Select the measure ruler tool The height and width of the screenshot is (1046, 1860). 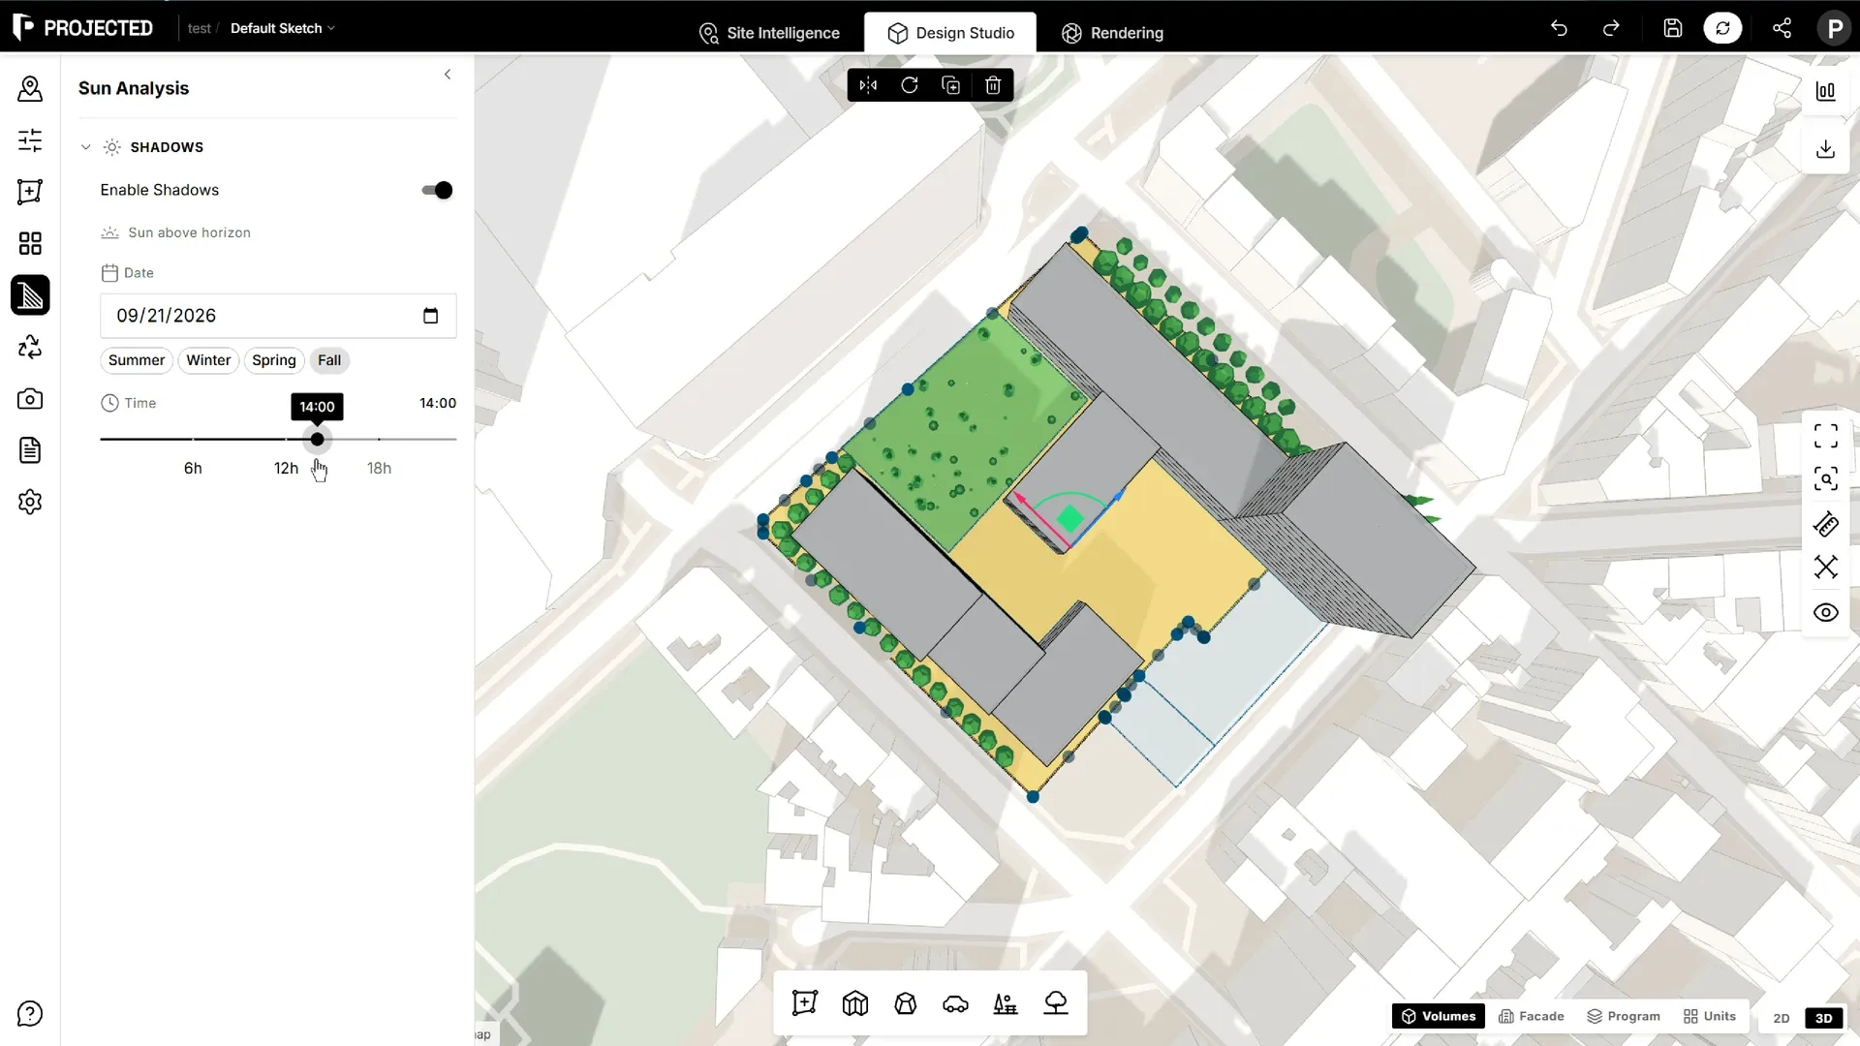[x=1825, y=524]
